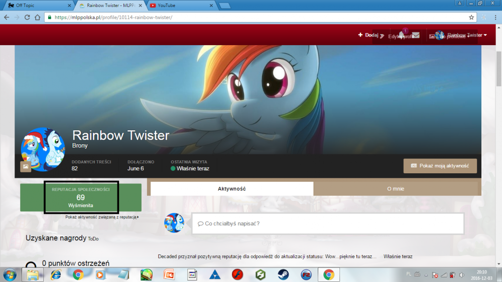
Task: Launch Steam from the taskbar
Action: click(x=284, y=274)
